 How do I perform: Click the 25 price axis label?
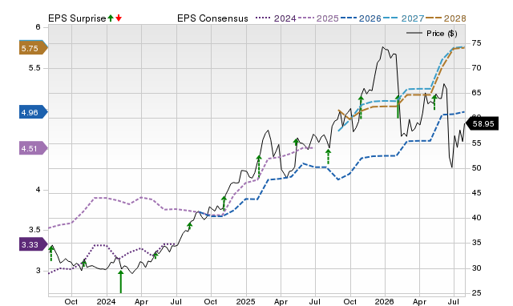click(476, 293)
